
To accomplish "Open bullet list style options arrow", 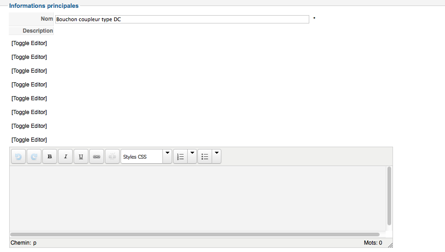I will (217, 156).
